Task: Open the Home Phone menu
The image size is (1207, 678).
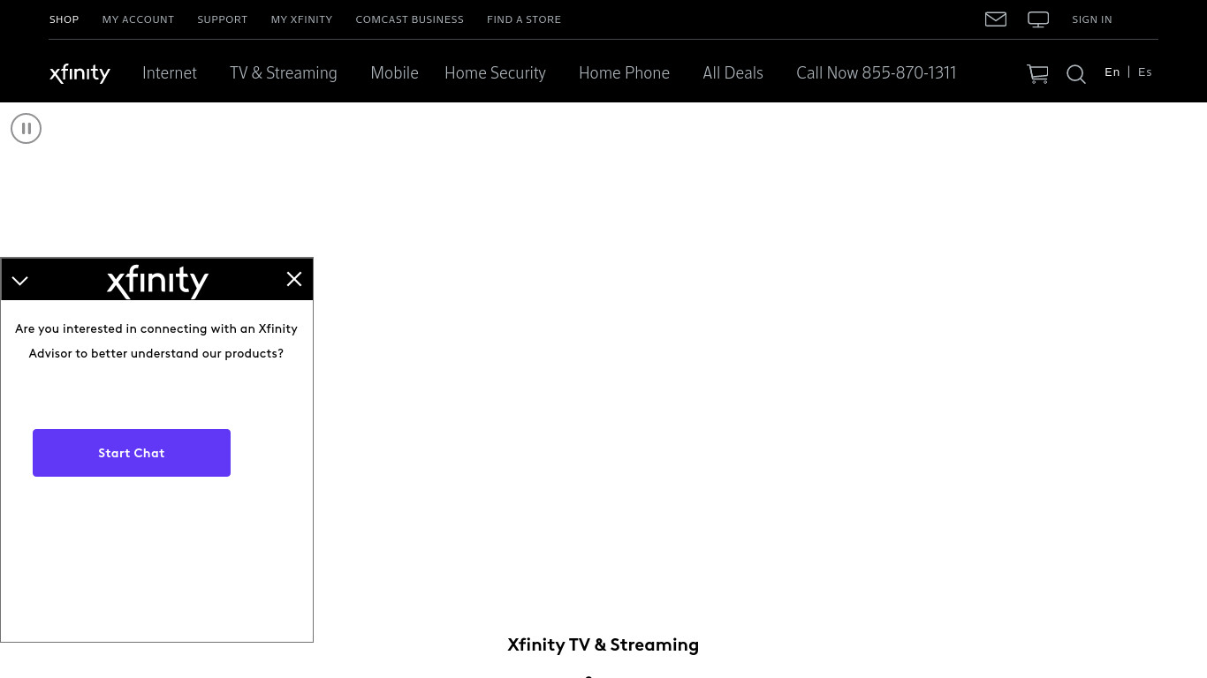Action: click(624, 73)
